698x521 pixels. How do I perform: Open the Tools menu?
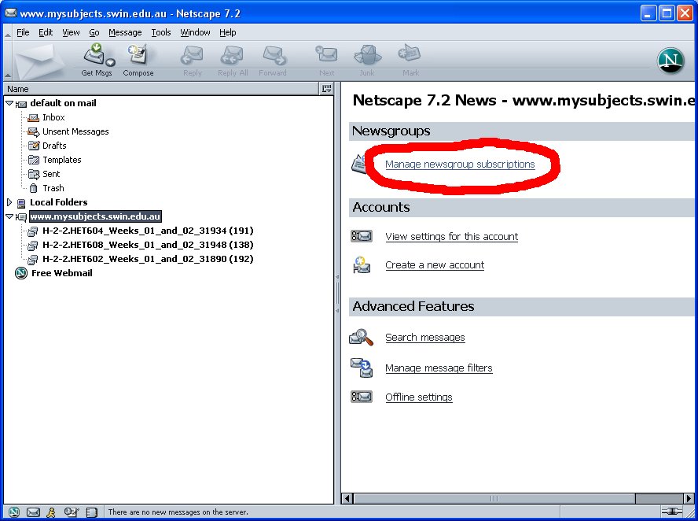tap(160, 32)
